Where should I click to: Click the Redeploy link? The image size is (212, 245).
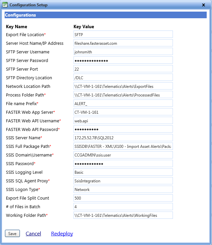tap(62, 233)
